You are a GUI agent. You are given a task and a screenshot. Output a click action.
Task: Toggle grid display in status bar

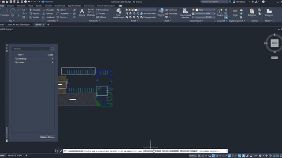pyautogui.click(x=199, y=156)
